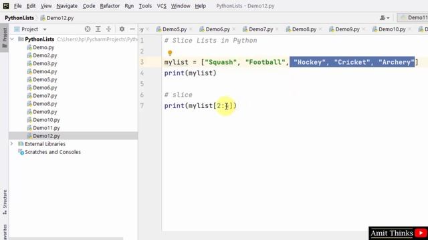This screenshot has width=428, height=240.
Task: Close the Demo10.py tab
Action: click(410, 29)
